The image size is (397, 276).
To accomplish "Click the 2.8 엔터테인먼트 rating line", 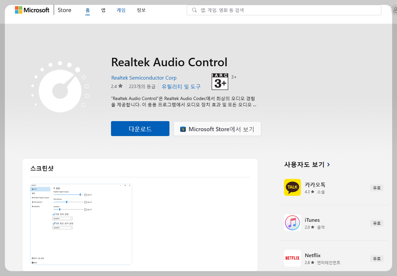I will pyautogui.click(x=322, y=263).
